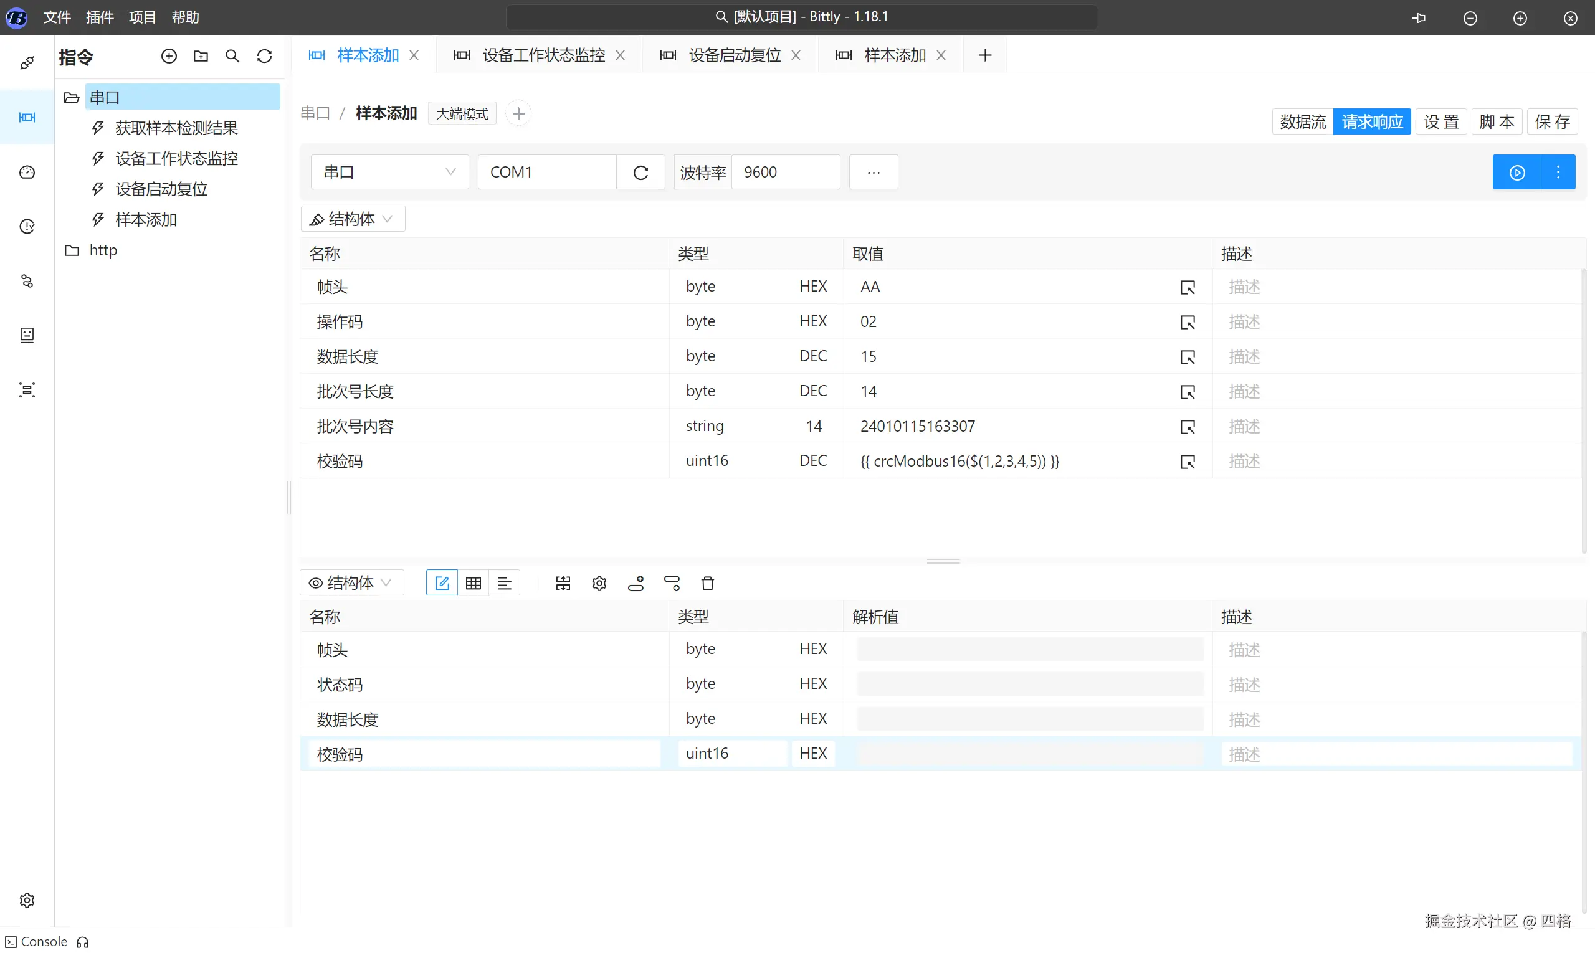Delete the response field with the trash icon

[x=707, y=583]
